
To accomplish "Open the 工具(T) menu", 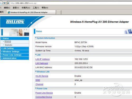I will (36, 8).
